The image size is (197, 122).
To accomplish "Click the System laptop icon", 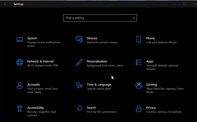I will pyautogui.click(x=20, y=39).
